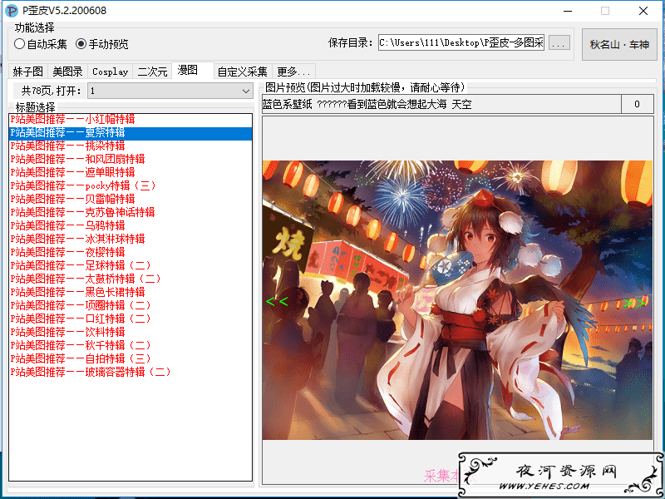Click the image count box showing 0
Screen dimensions: 665x499
(x=637, y=104)
